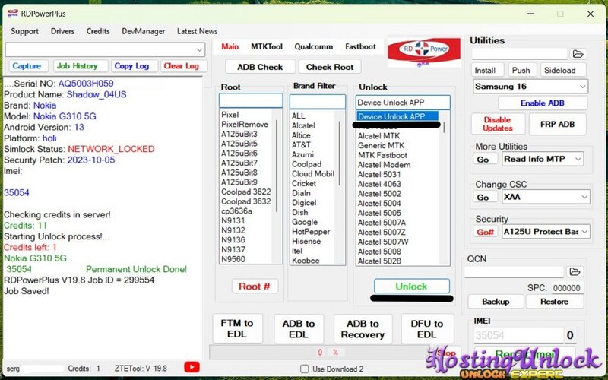Click ADB to Recovery button
The image size is (608, 380).
363,329
